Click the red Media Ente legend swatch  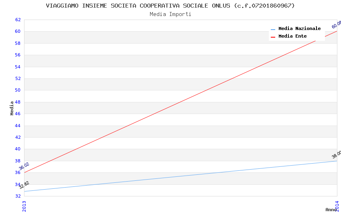[273, 37]
